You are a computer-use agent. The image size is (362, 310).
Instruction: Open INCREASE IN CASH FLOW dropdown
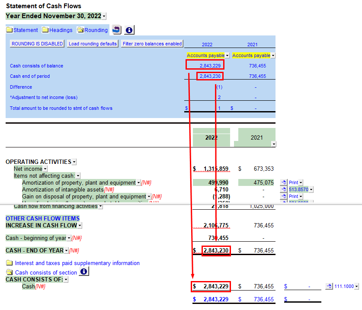pos(80,225)
